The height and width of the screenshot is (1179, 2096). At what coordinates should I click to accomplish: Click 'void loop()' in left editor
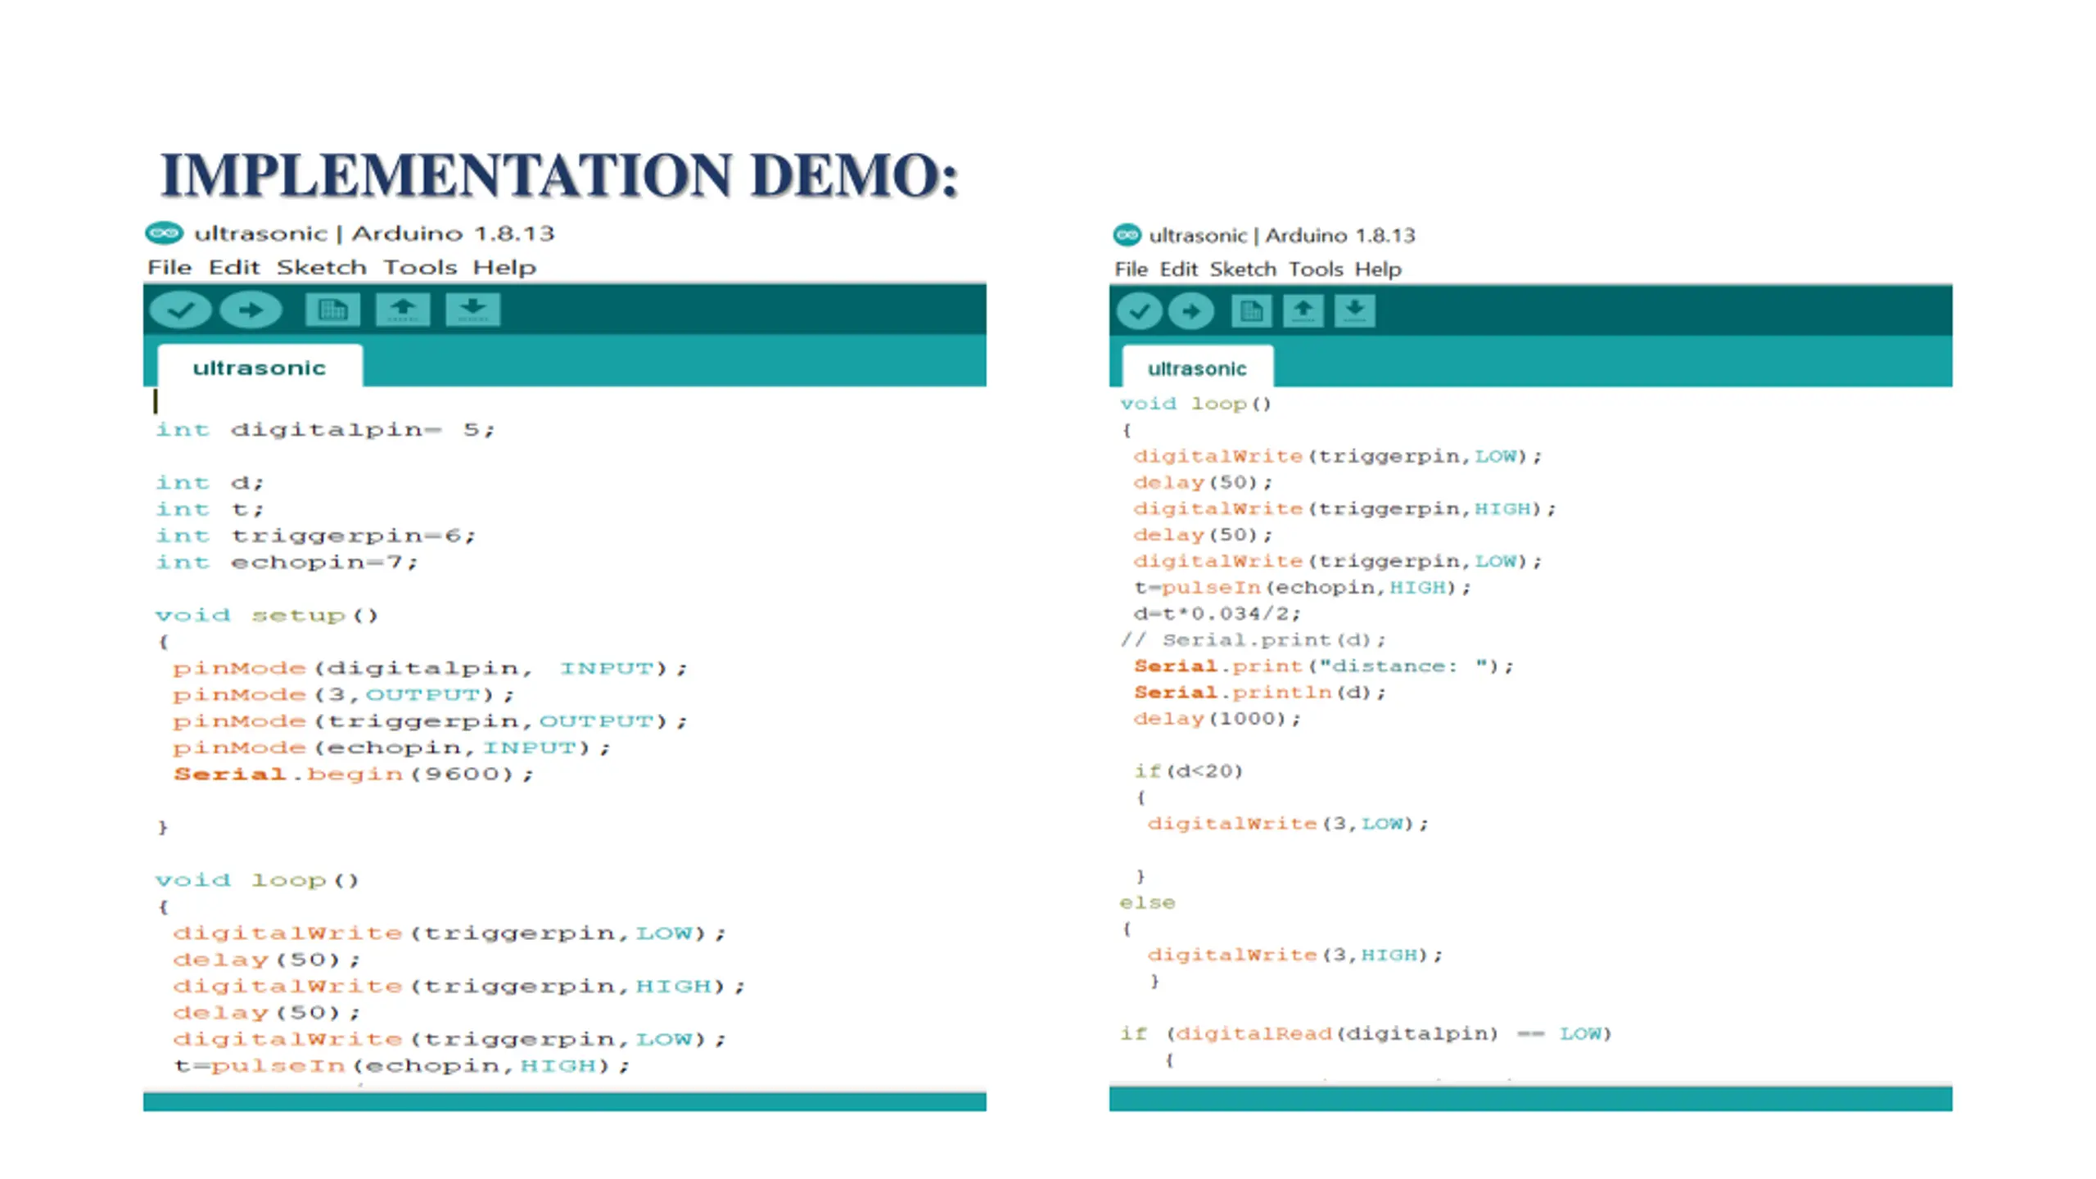point(257,881)
